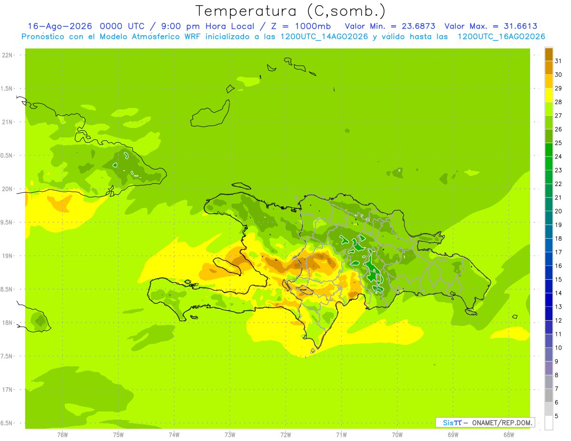Pick yellow swatch between 28 and 29
This screenshot has width=571, height=441.
(549, 95)
